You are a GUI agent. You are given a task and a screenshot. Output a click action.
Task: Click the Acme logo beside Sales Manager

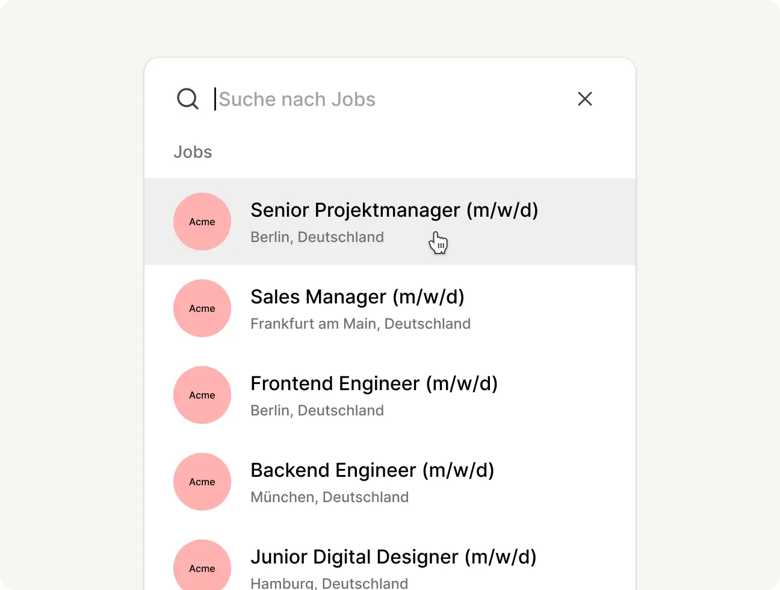[x=202, y=308]
